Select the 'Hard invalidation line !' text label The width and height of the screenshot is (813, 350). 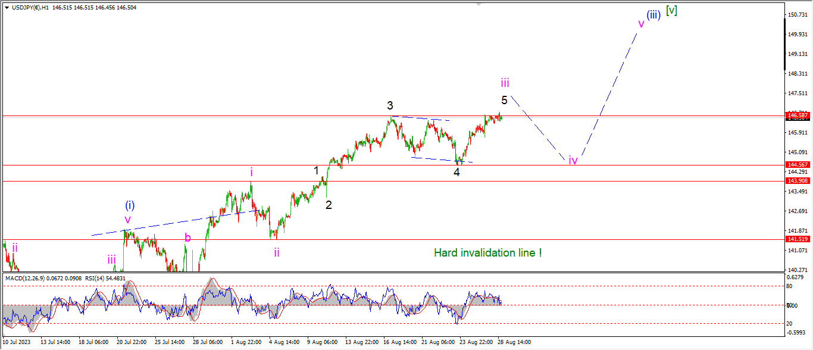click(488, 253)
